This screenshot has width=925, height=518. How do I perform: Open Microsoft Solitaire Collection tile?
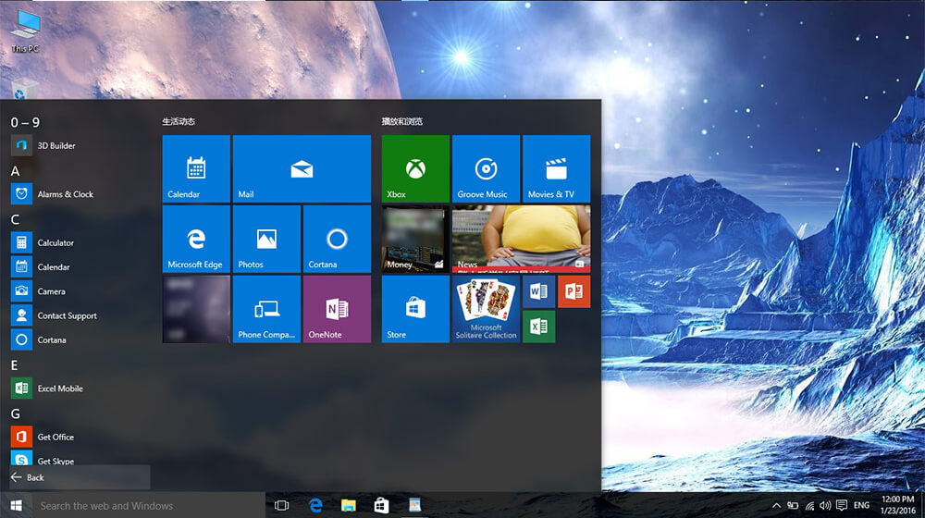[x=487, y=309]
